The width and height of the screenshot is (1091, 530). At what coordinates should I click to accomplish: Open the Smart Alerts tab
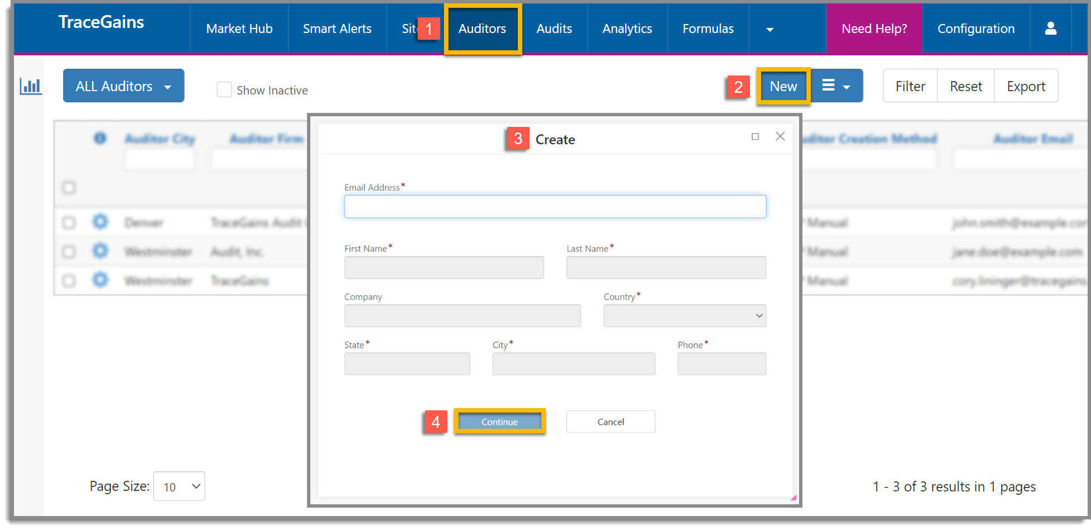pyautogui.click(x=337, y=29)
